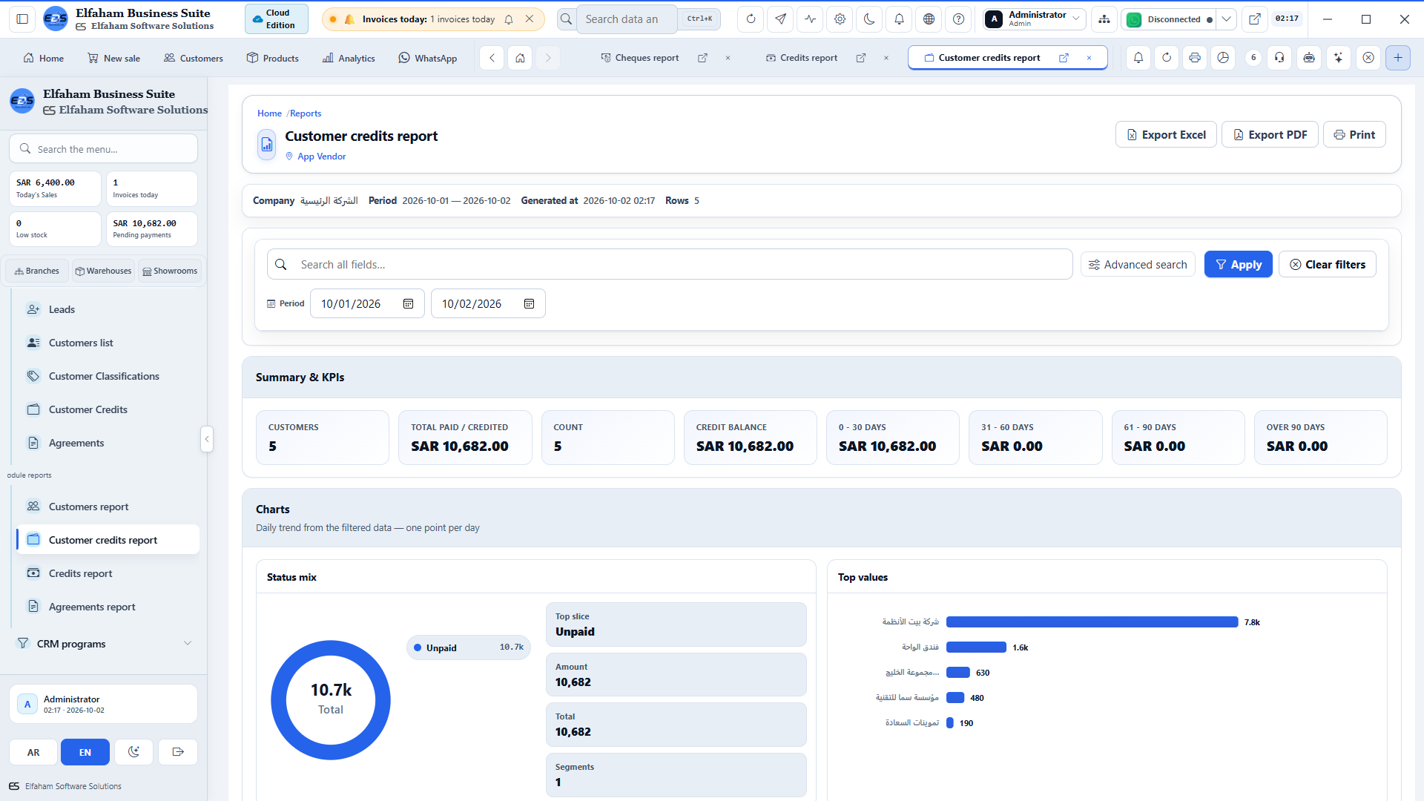
Task: Click the Search all fields input
Action: click(670, 265)
